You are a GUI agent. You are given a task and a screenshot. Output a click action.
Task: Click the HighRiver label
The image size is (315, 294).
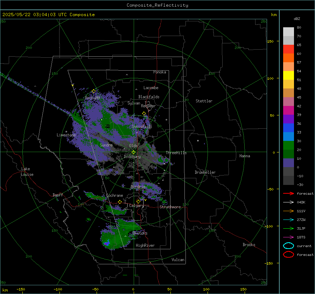click(145, 245)
